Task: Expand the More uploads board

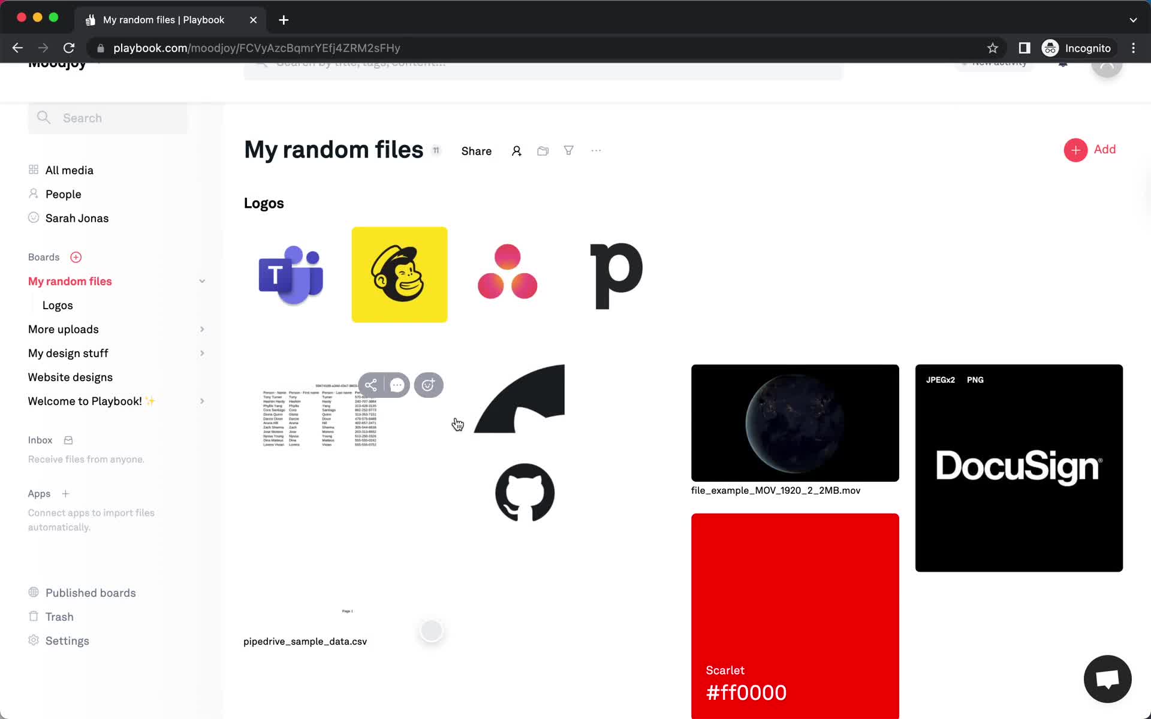Action: pyautogui.click(x=201, y=329)
